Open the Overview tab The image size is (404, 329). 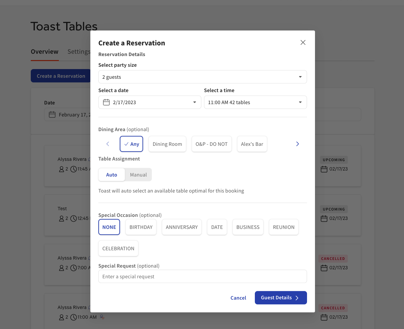coord(44,51)
